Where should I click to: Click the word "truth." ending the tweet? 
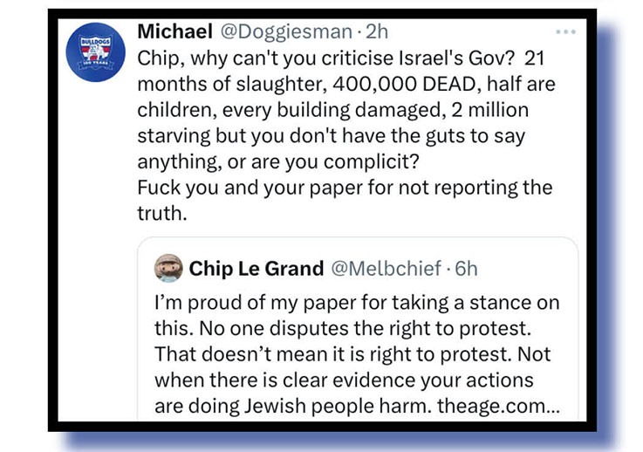click(163, 214)
